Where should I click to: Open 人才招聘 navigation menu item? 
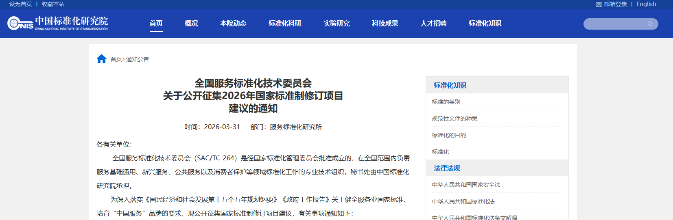[434, 23]
